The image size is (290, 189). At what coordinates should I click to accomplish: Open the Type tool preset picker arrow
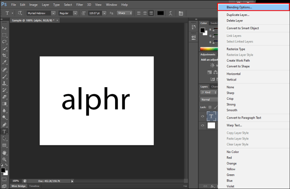12,13
